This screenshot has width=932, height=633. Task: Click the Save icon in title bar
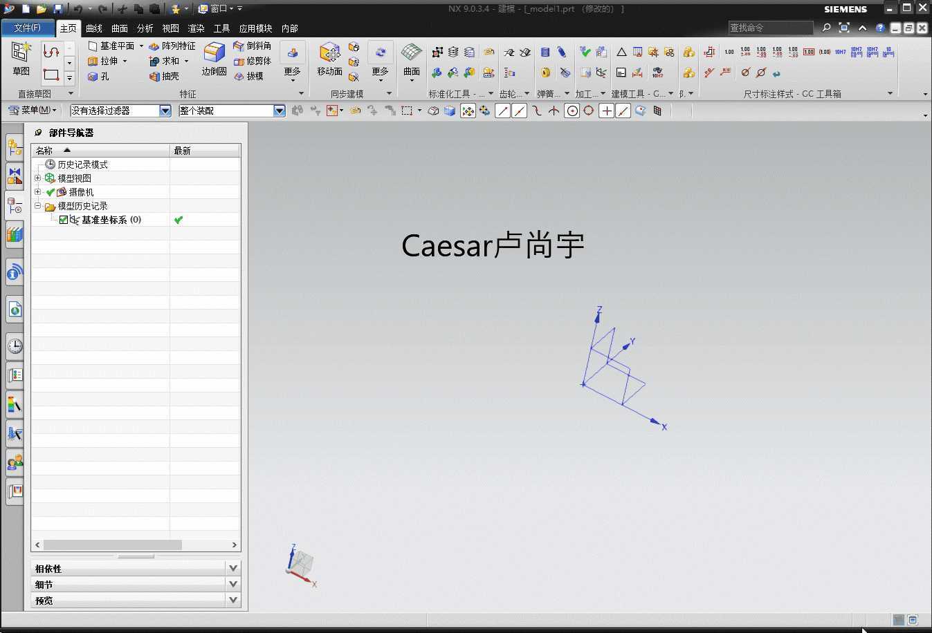point(57,9)
